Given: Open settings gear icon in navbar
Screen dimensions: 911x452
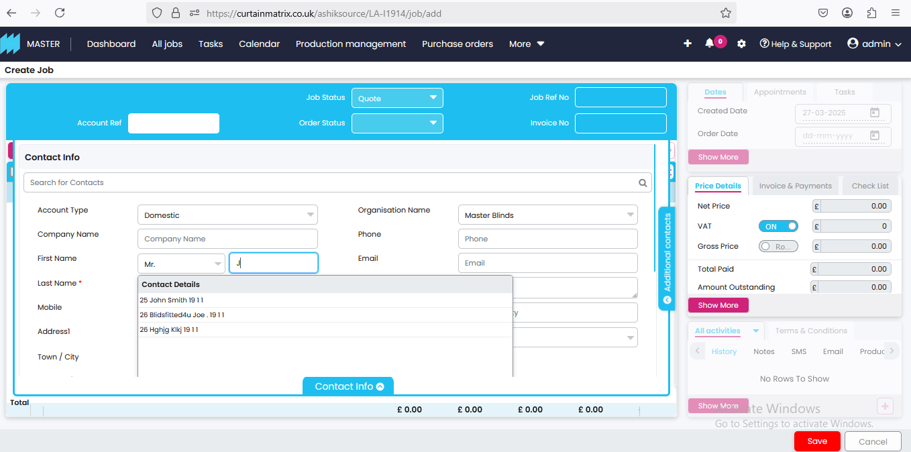Looking at the screenshot, I should 741,44.
